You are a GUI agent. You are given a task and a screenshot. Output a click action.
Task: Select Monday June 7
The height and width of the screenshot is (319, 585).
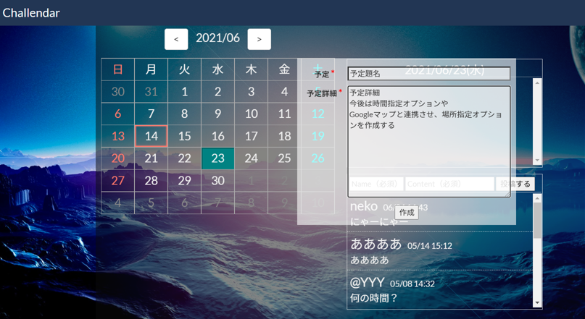(151, 114)
